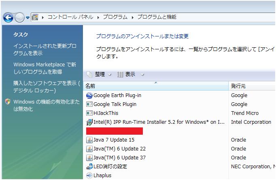Click the LED消灯の設定 icon

[x=89, y=167]
